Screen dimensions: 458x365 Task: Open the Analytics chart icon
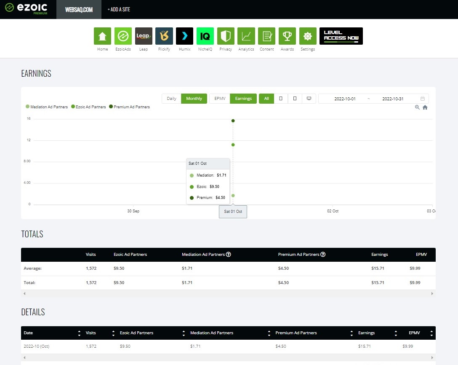[246, 36]
